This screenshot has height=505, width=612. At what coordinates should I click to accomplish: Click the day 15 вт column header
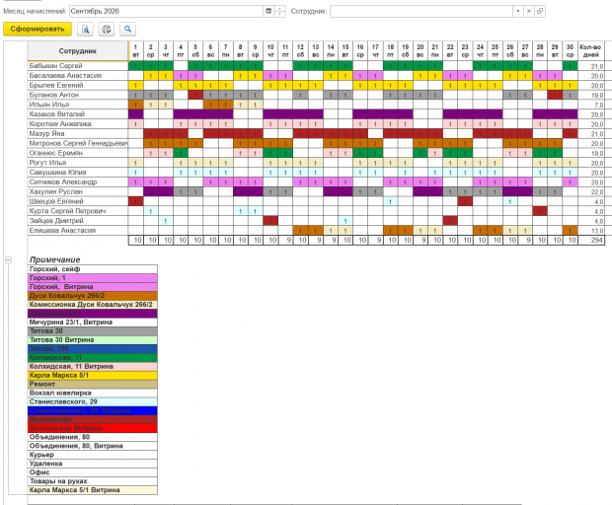345,51
